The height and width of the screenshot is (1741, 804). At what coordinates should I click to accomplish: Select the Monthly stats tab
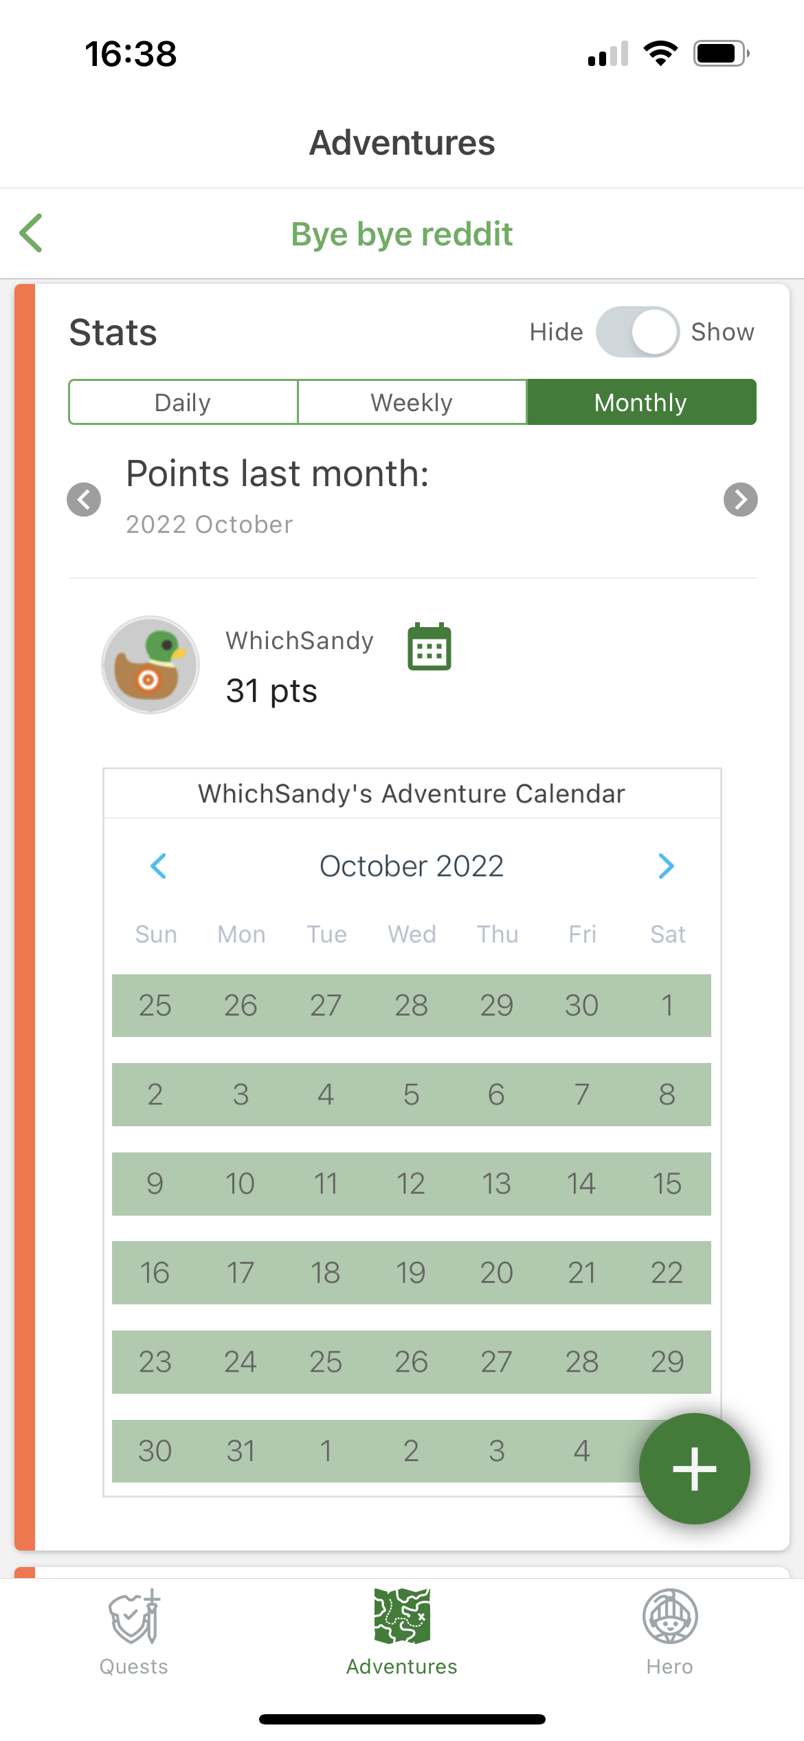(x=642, y=402)
